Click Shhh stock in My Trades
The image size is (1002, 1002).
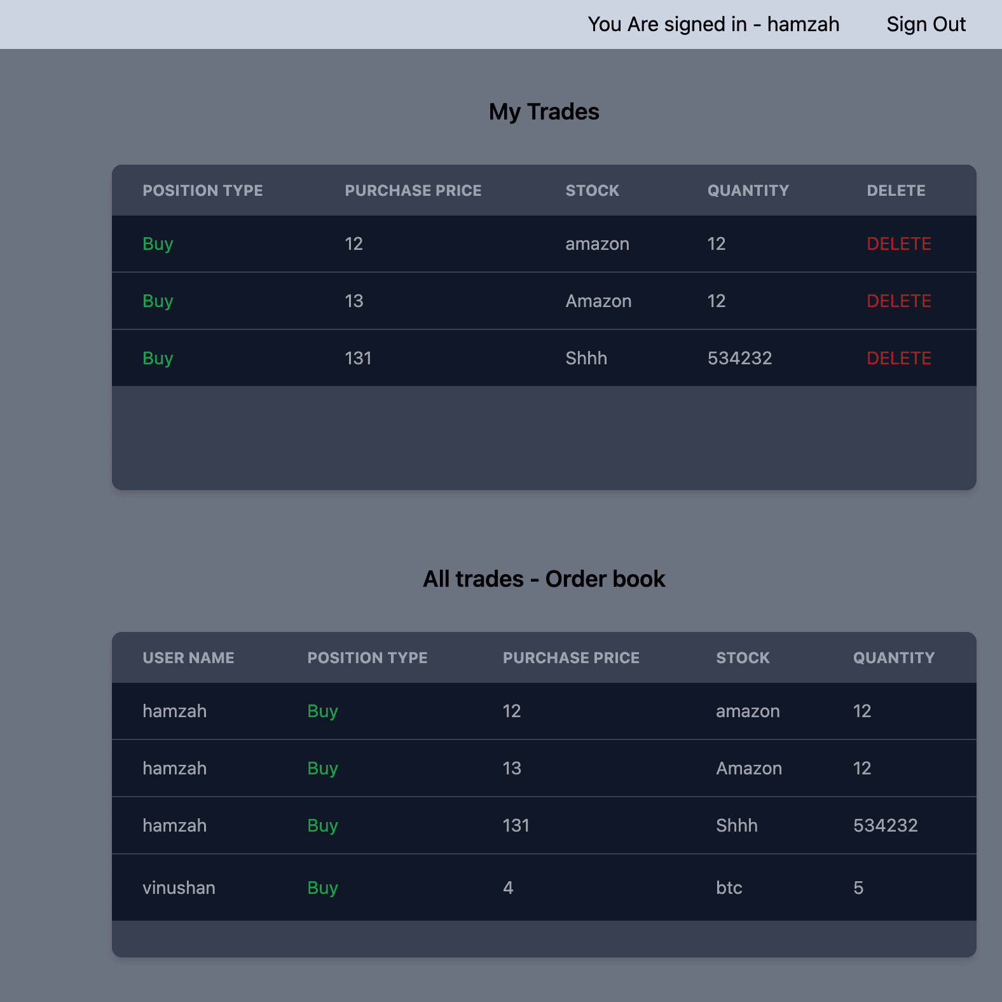[x=586, y=358]
